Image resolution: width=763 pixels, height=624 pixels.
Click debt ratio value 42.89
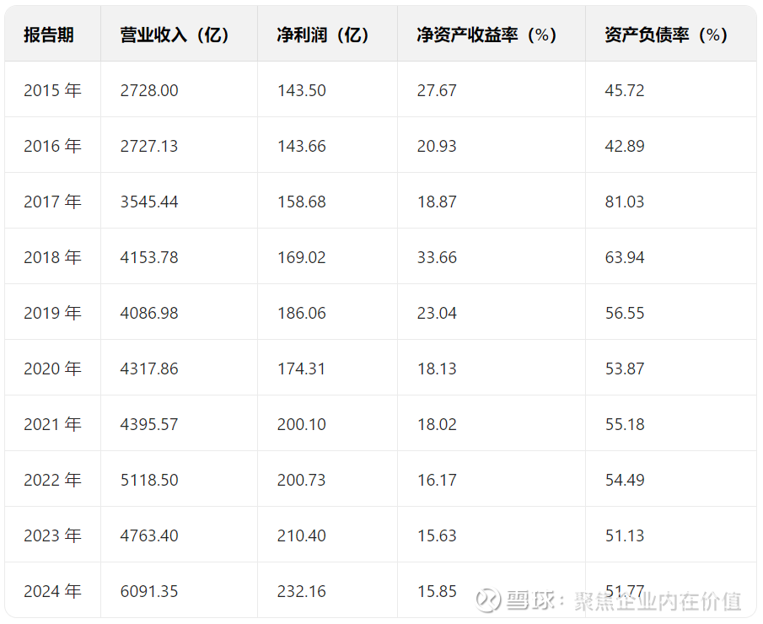625,146
